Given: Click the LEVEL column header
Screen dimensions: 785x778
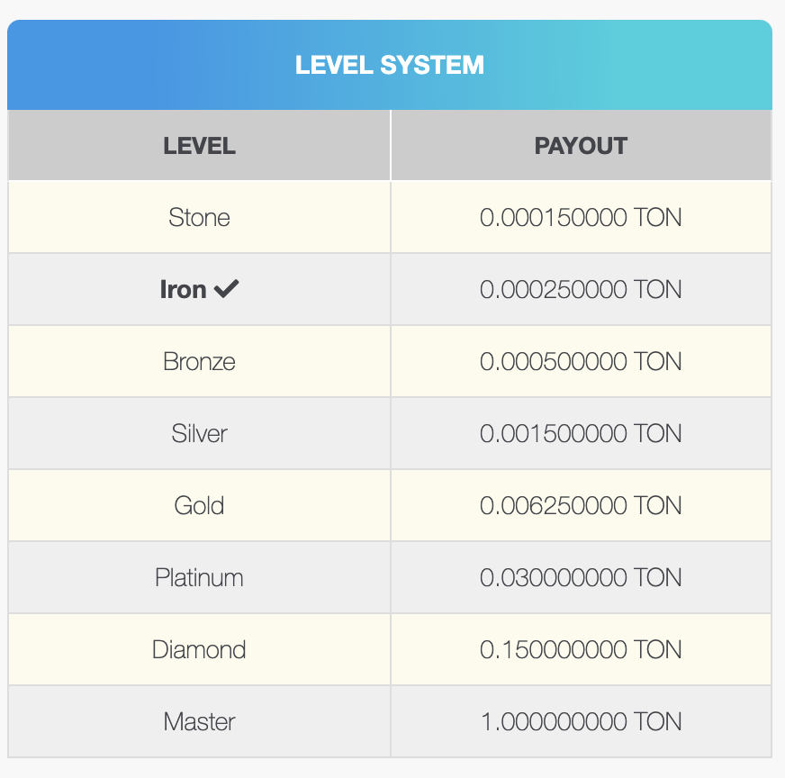Looking at the screenshot, I should [199, 146].
